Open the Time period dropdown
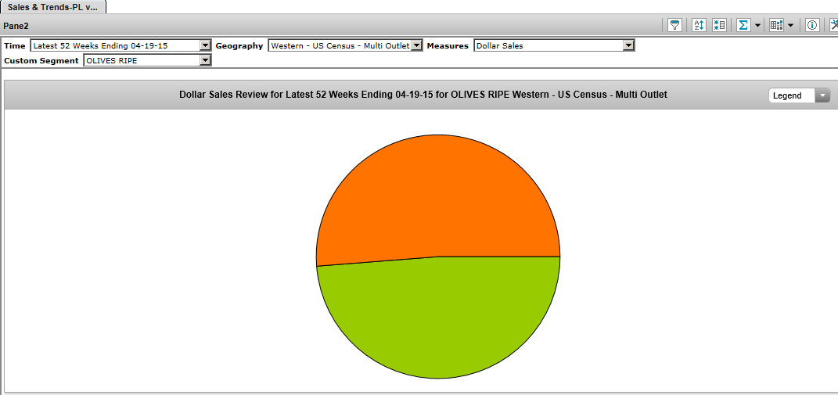The image size is (838, 395). click(205, 45)
